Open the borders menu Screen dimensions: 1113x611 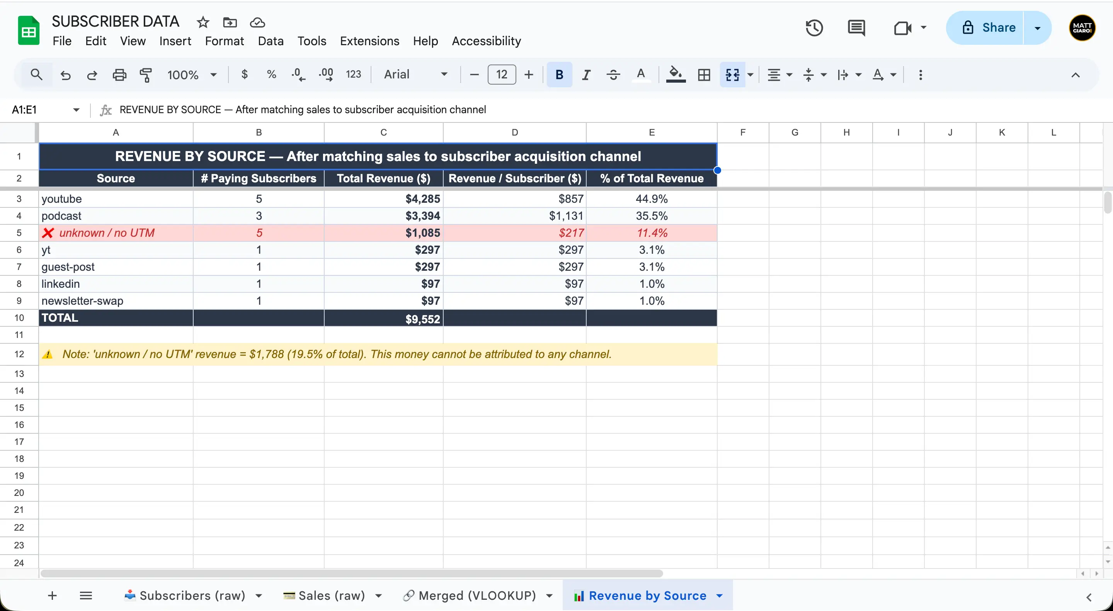(704, 74)
